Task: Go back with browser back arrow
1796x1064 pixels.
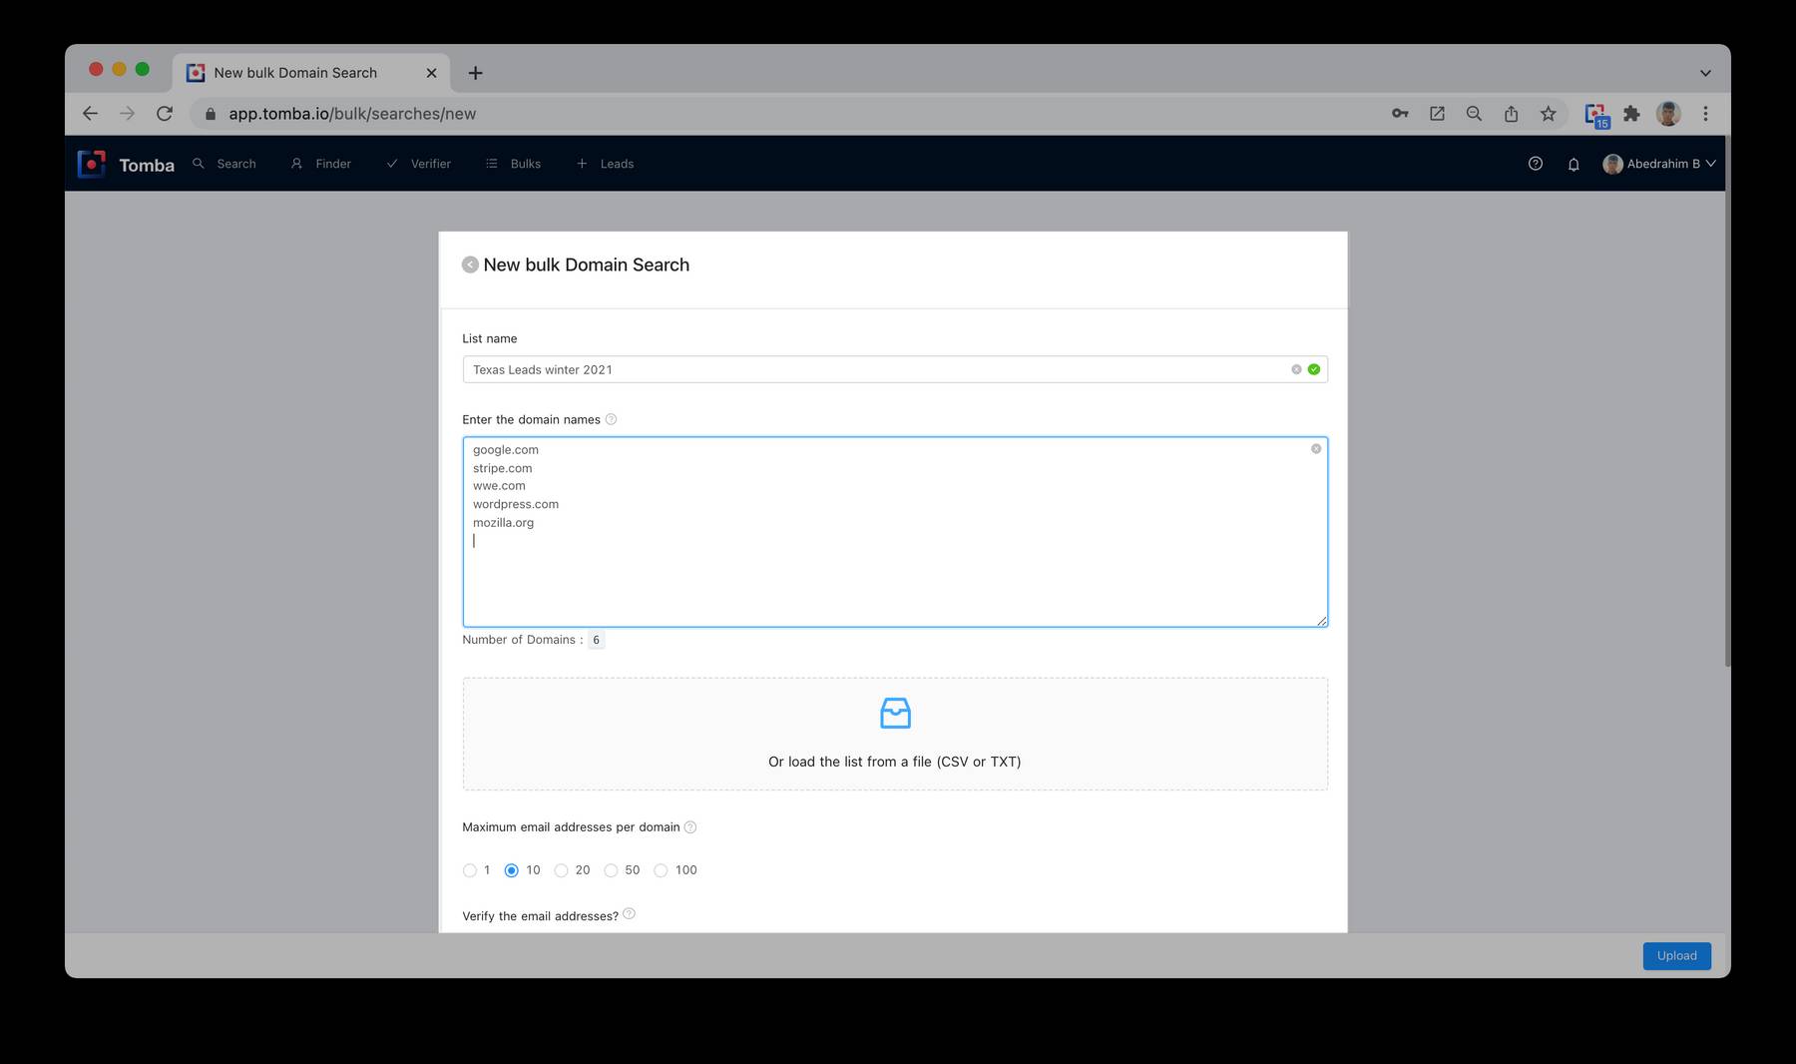Action: pyautogui.click(x=90, y=114)
